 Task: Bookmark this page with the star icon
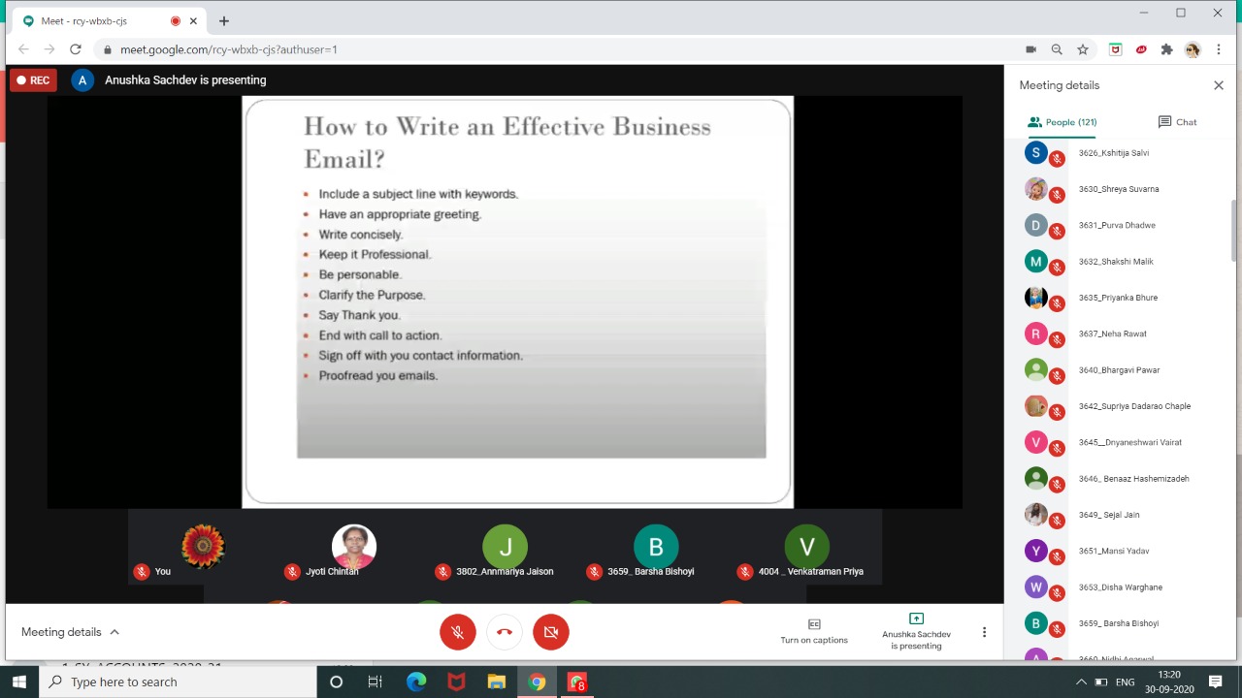[1082, 48]
